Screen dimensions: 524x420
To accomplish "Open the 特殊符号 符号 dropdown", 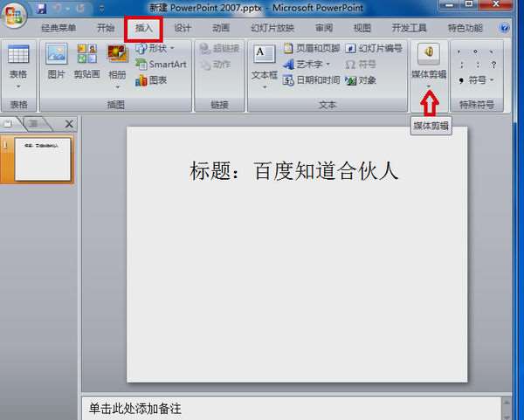I will pos(477,80).
